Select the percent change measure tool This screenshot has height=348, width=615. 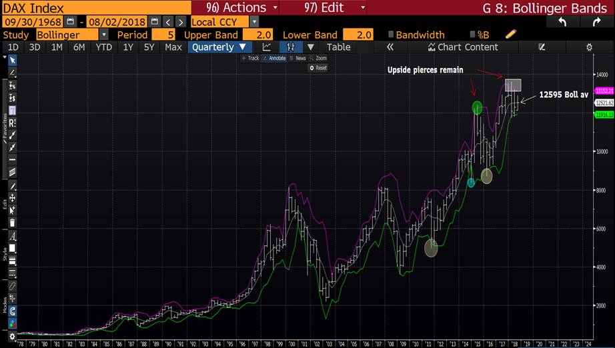13,85
